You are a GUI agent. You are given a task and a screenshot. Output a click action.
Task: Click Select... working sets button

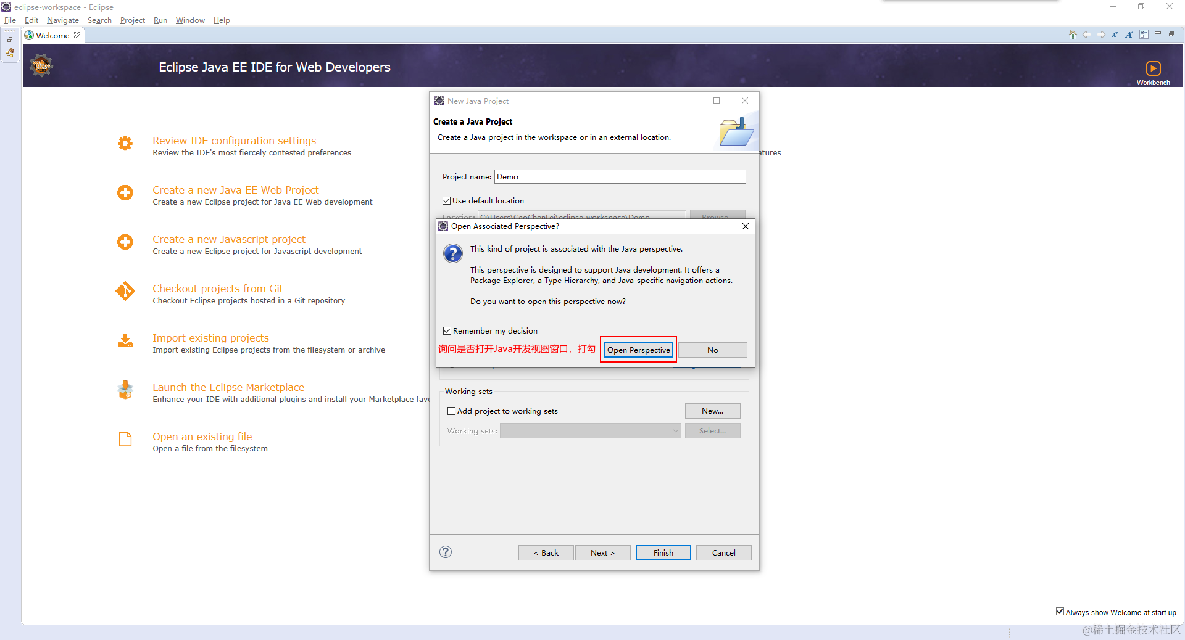click(713, 431)
